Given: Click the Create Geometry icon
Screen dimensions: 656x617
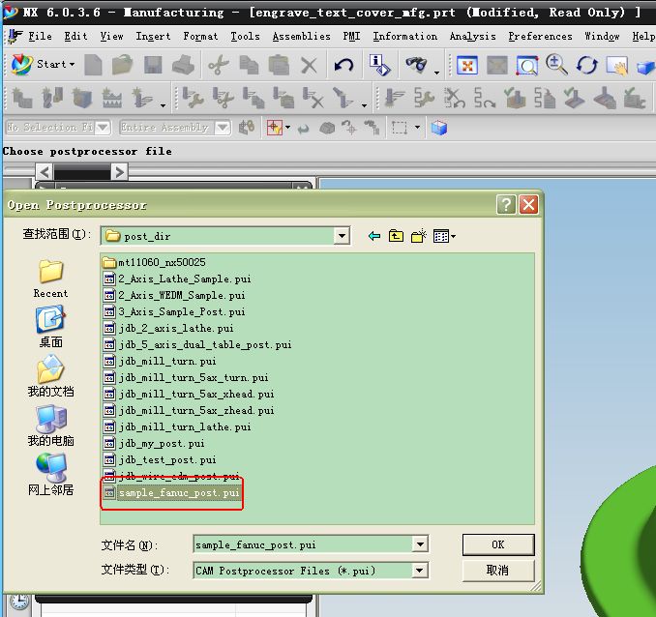Looking at the screenshot, I should (82, 98).
